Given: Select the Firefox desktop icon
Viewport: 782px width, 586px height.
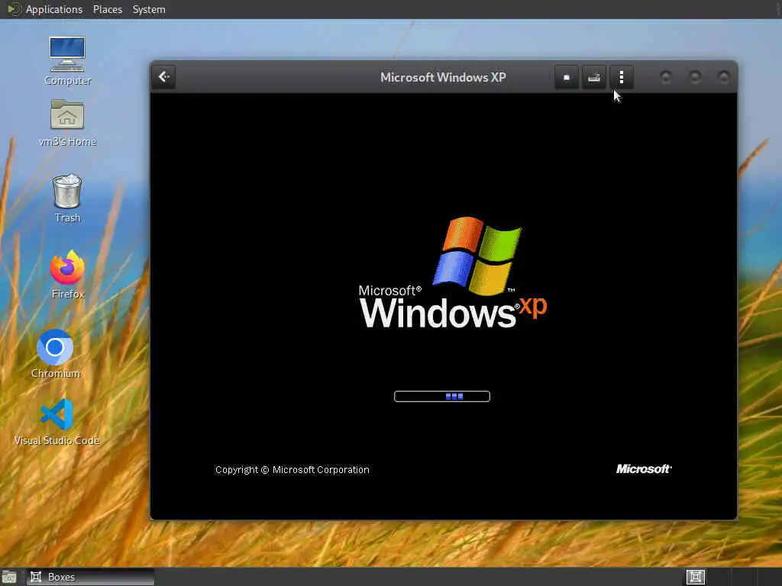Looking at the screenshot, I should (x=67, y=275).
